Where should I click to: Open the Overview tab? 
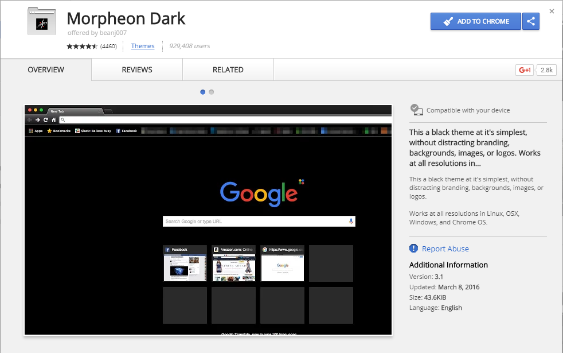click(46, 69)
